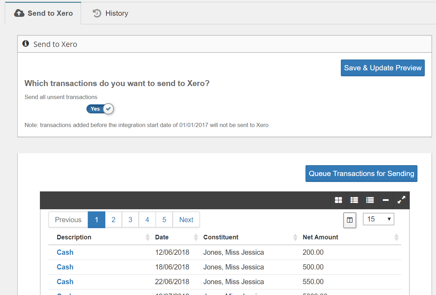Image resolution: width=436 pixels, height=295 pixels.
Task: Go to Previous page
Action: [x=68, y=220]
